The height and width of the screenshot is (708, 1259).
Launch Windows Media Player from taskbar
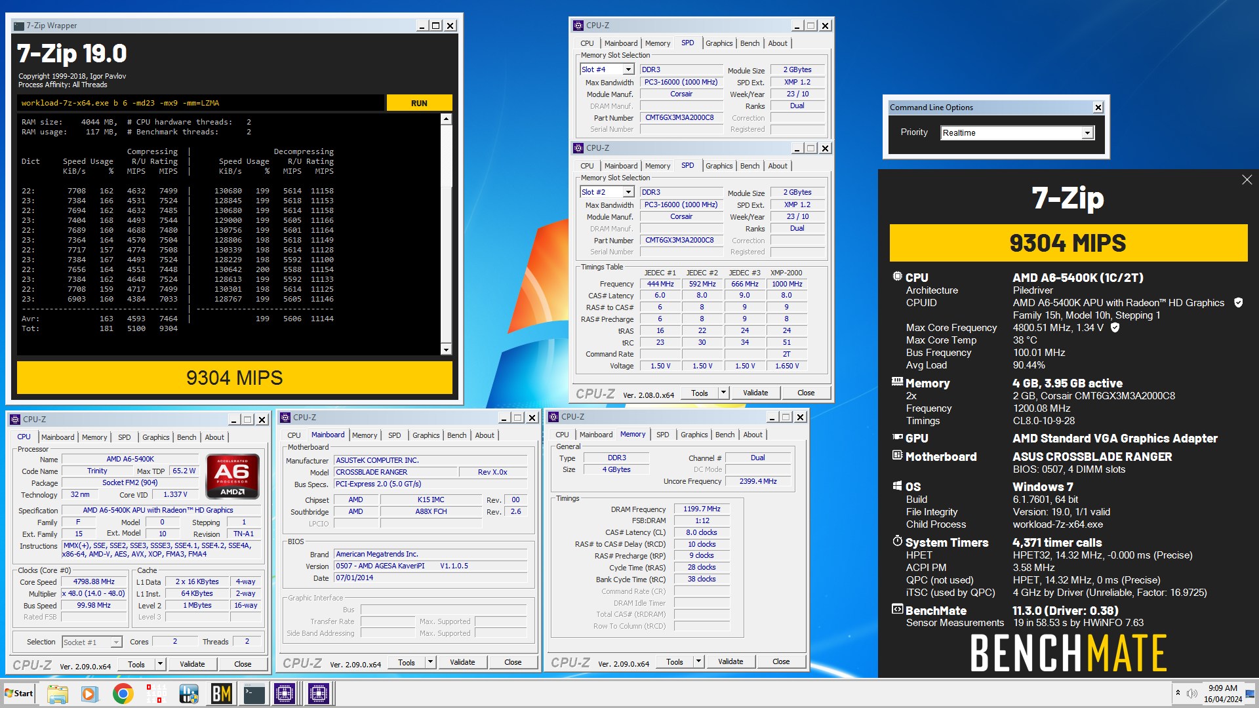tap(90, 694)
